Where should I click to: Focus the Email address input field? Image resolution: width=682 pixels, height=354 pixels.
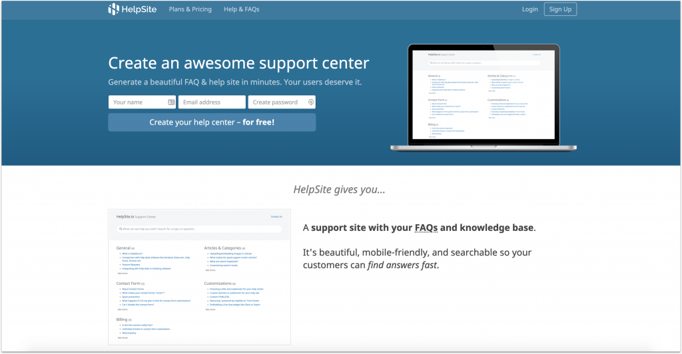pos(212,102)
